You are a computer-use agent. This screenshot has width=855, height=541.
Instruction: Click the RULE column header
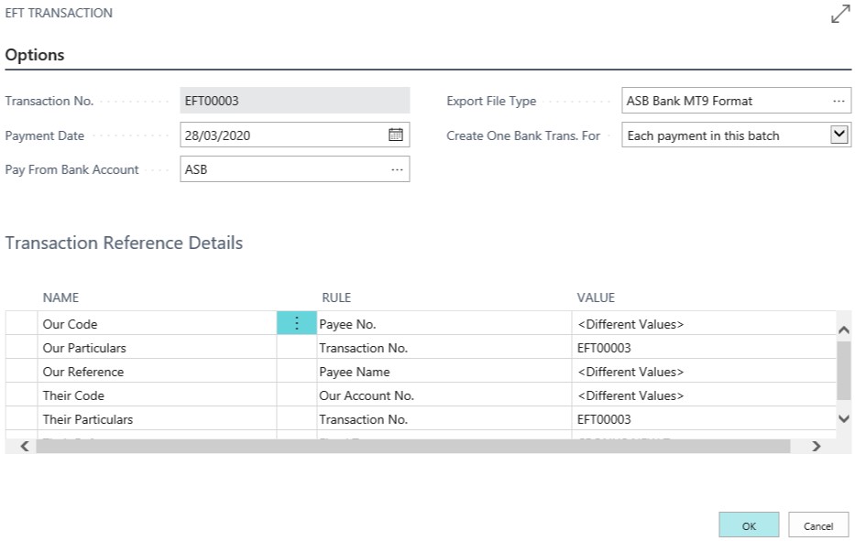[334, 298]
